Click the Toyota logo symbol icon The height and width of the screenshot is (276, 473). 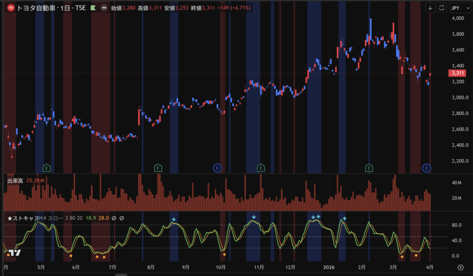[x=11, y=8]
